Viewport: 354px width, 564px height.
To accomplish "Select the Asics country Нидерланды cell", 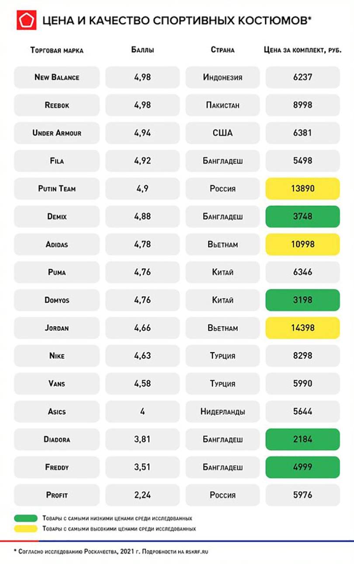I will pos(223,411).
